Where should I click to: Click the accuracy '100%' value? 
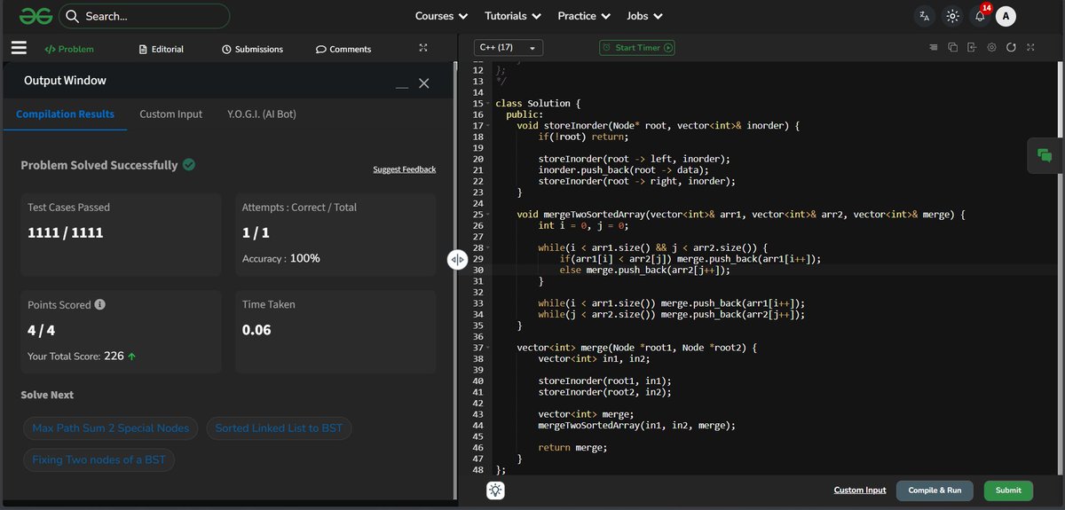click(x=305, y=258)
